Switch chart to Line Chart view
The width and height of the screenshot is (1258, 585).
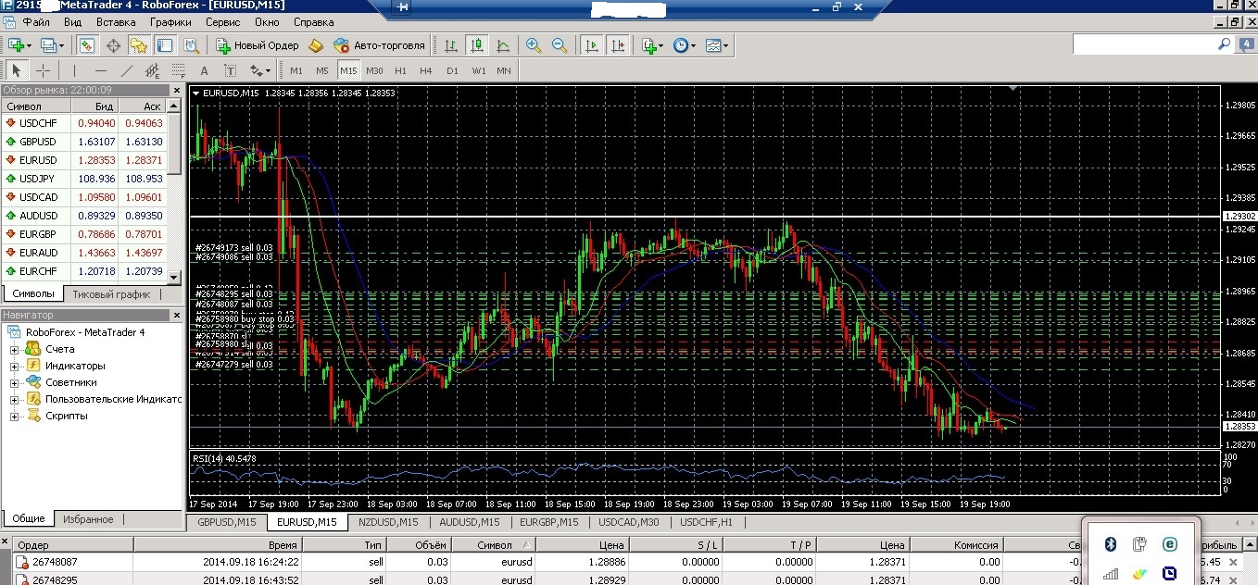pos(503,45)
